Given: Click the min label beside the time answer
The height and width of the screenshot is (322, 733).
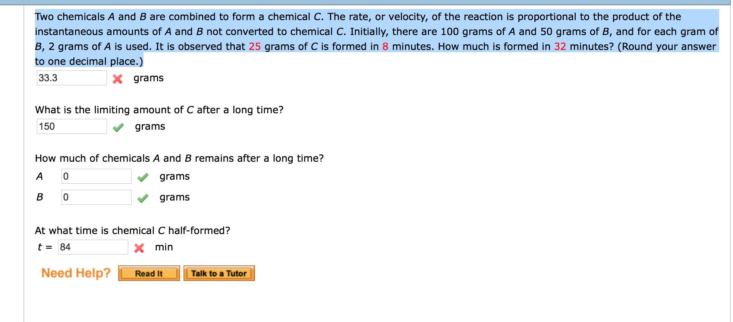Looking at the screenshot, I should [163, 247].
